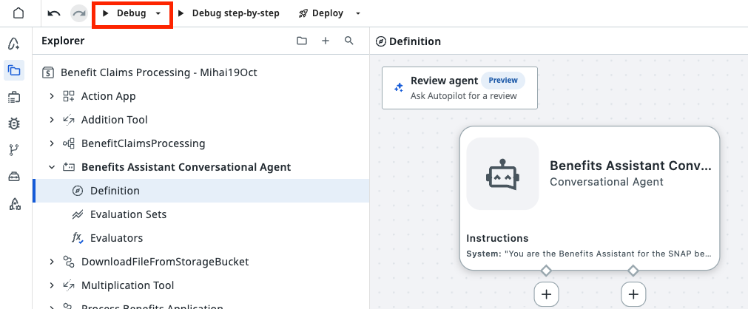Select the Explorer sidebar icon
748x309 pixels.
(x=14, y=70)
